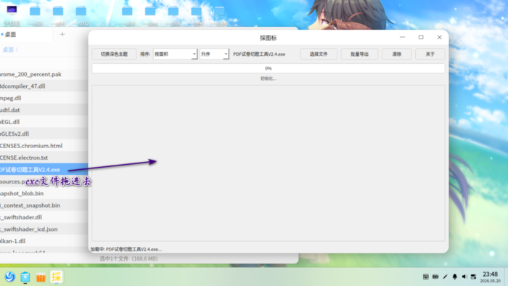508x286 pixels.
Task: Select the desktop folder ending in sdl2
Action: [81, 15]
